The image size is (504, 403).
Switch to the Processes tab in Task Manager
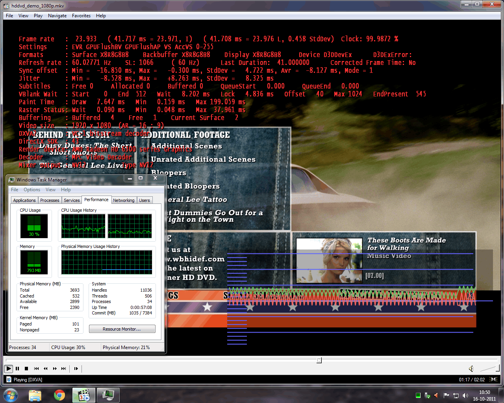[x=50, y=200]
